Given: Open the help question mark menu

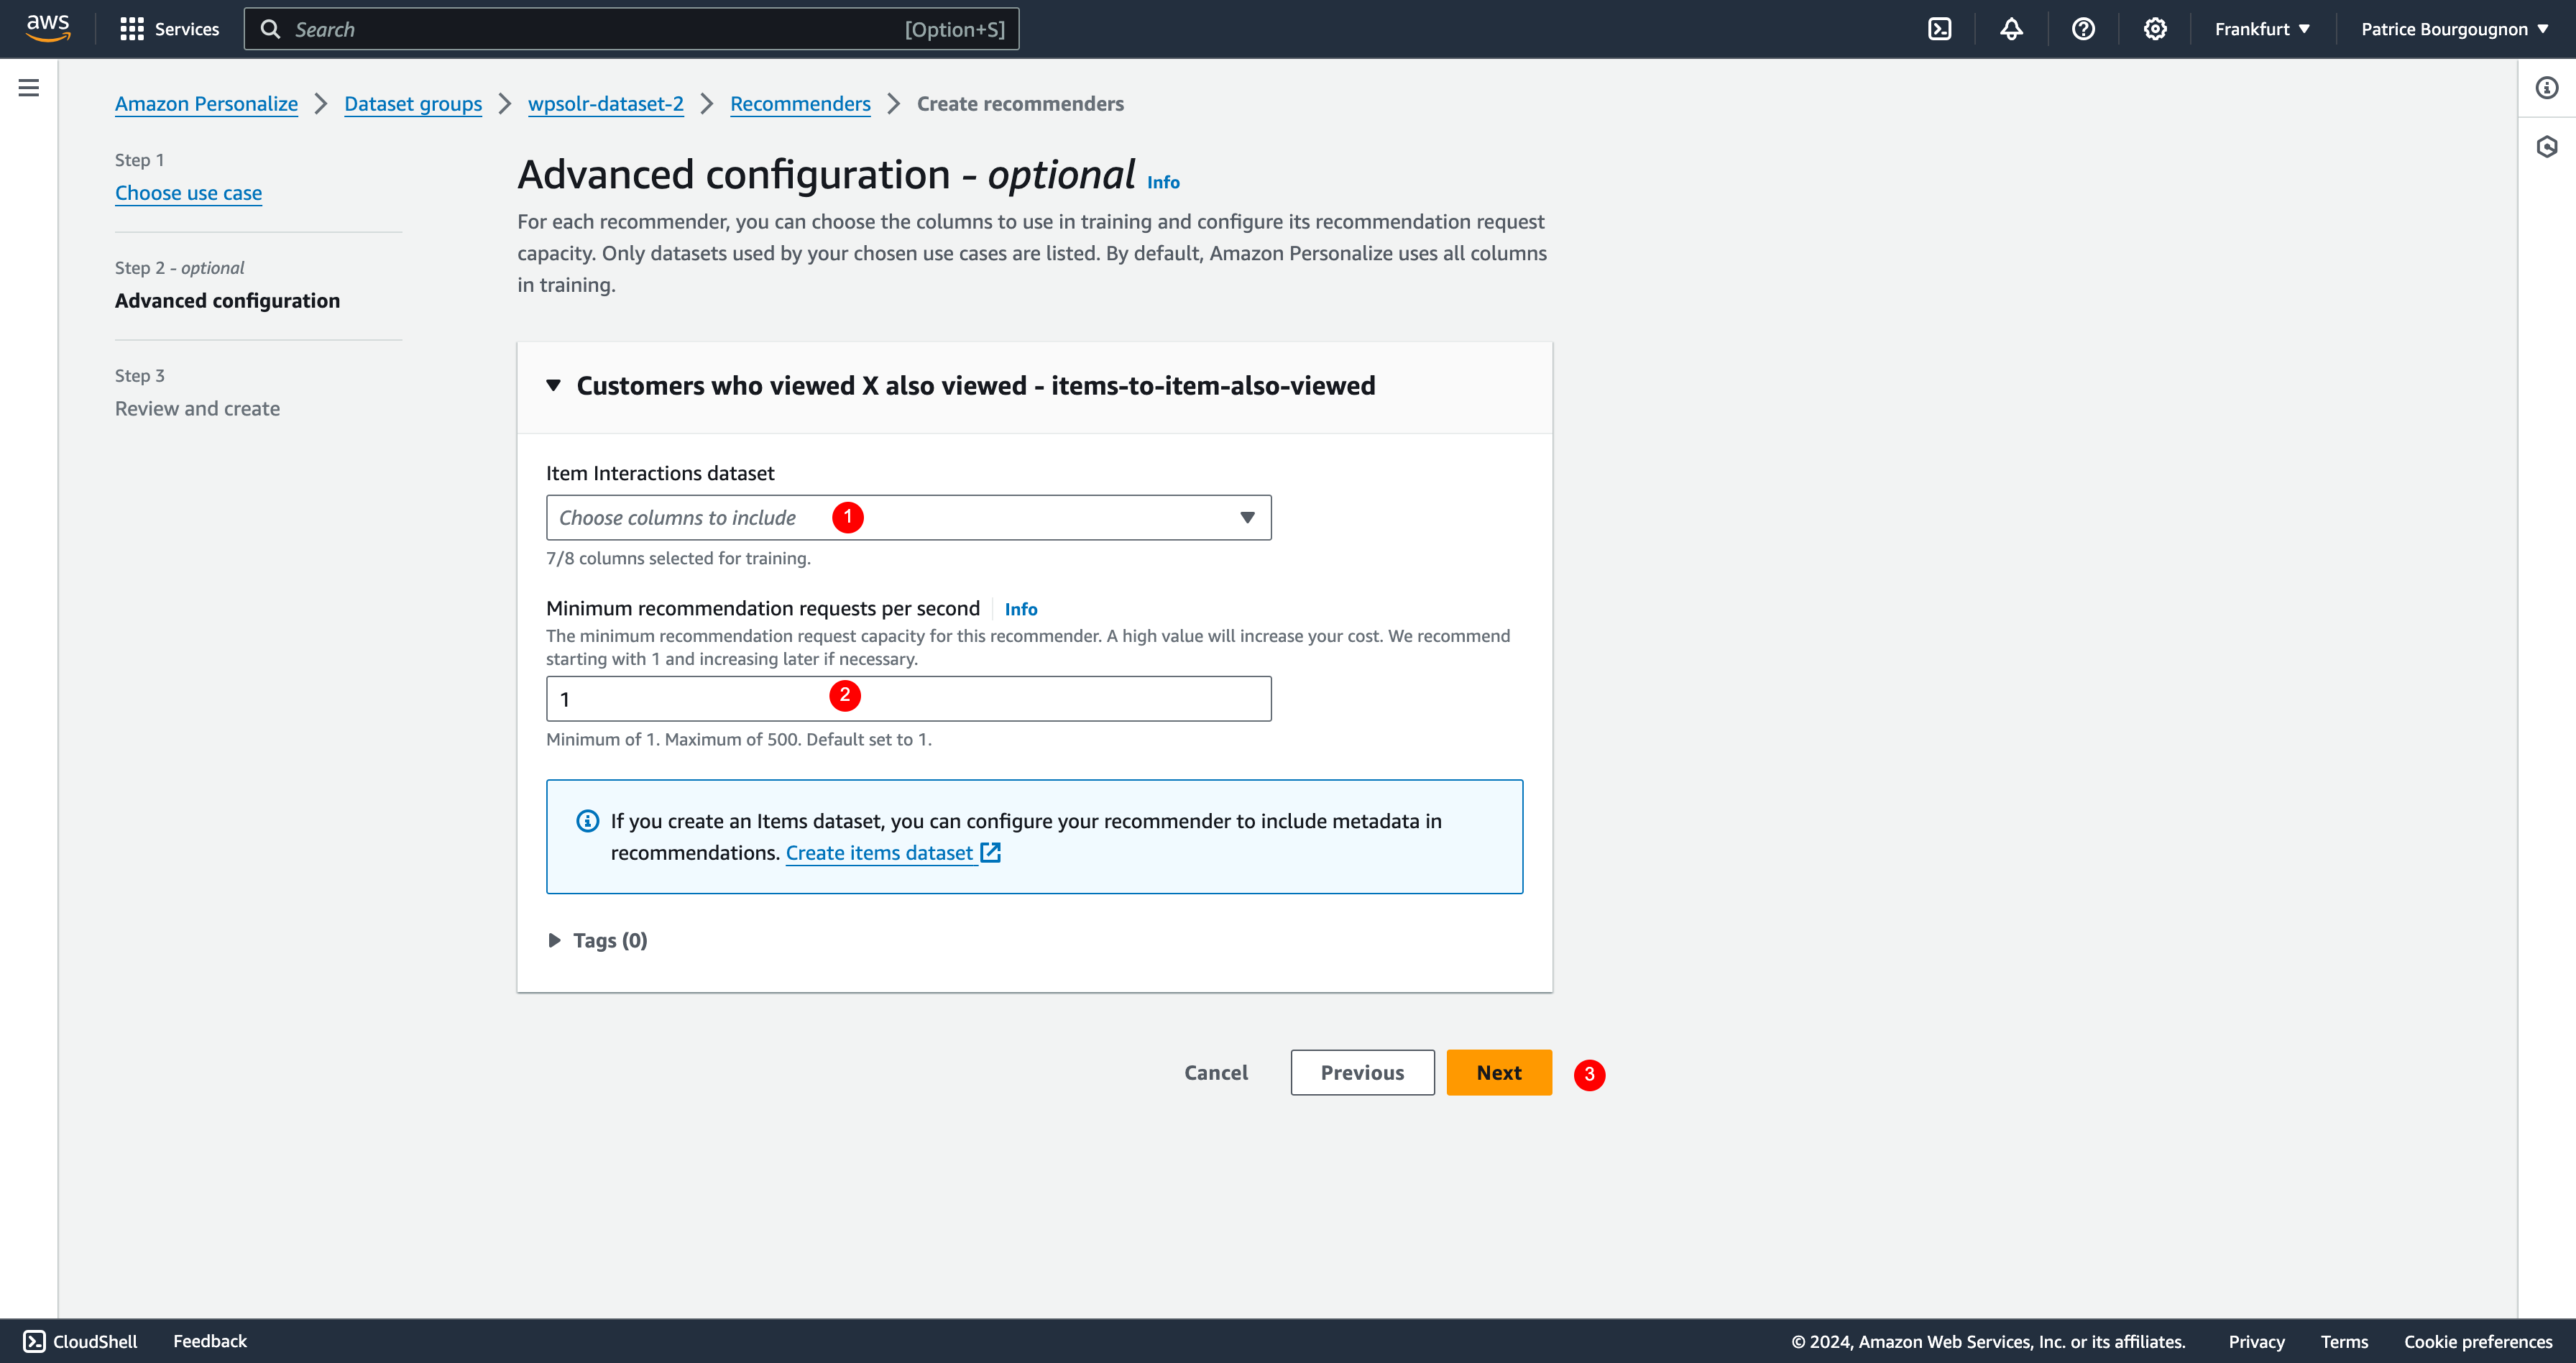Looking at the screenshot, I should (x=2083, y=29).
